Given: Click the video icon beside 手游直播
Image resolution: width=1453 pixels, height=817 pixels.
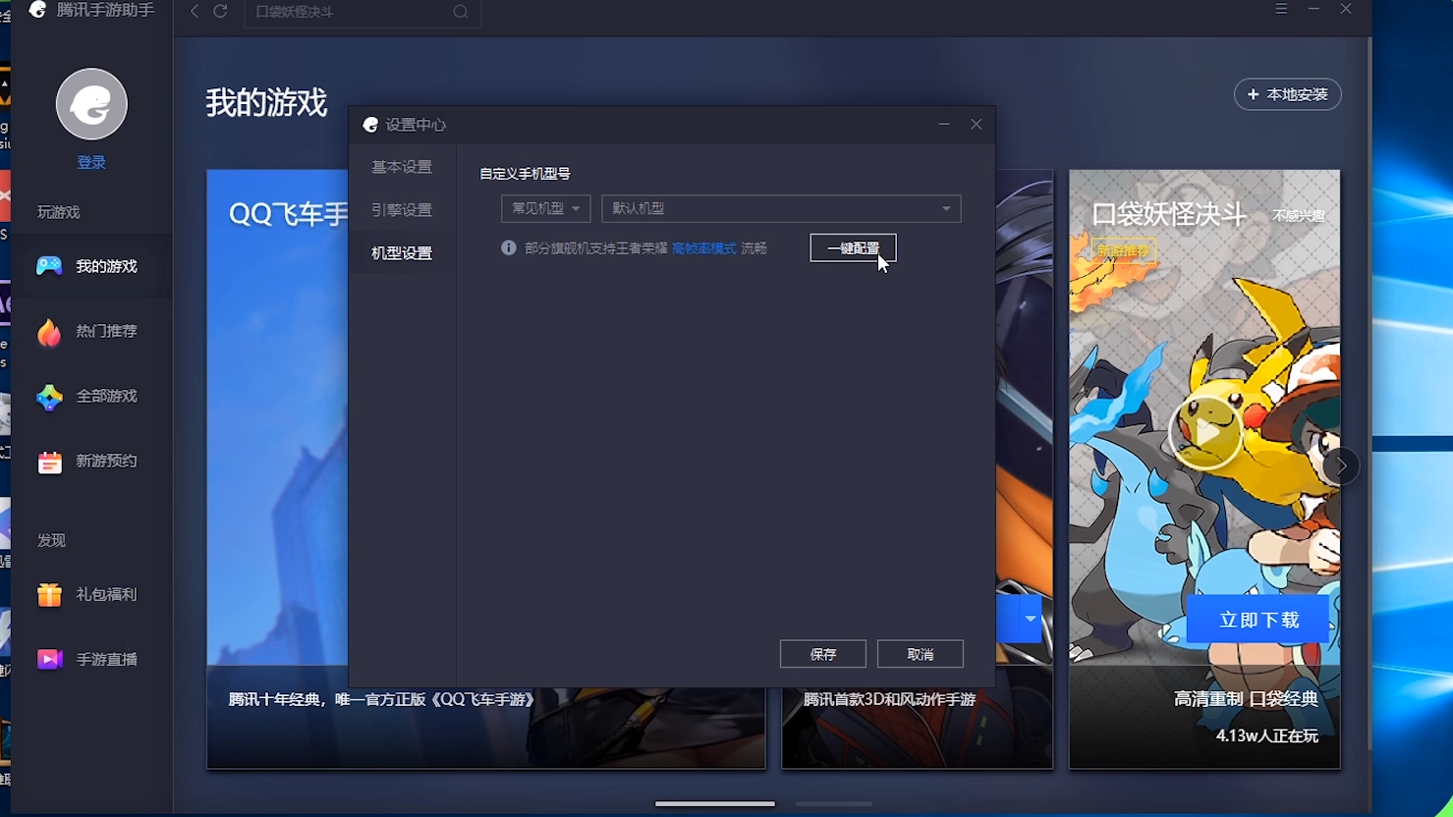Looking at the screenshot, I should tap(49, 660).
